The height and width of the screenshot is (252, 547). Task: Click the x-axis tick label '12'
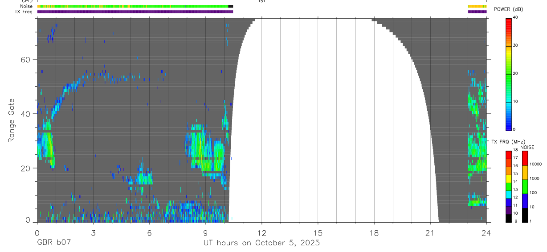(261, 232)
